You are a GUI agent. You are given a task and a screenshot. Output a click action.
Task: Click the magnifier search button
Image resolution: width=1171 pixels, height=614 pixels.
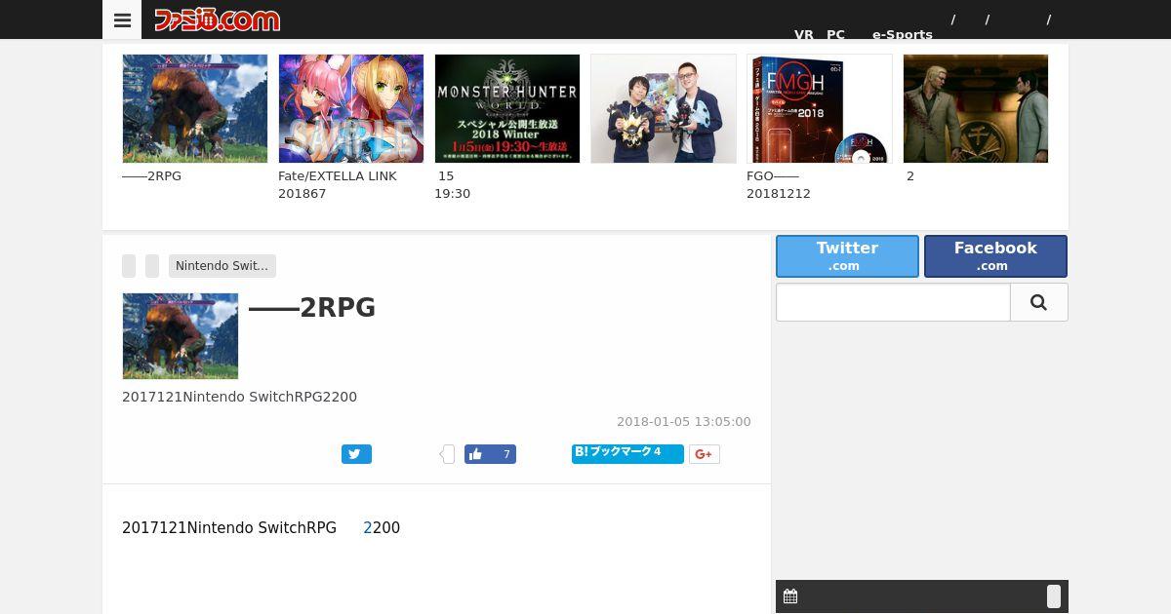1039,302
